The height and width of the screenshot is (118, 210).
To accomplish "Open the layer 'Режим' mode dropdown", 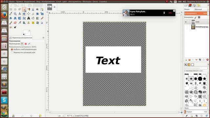I will [201, 10].
